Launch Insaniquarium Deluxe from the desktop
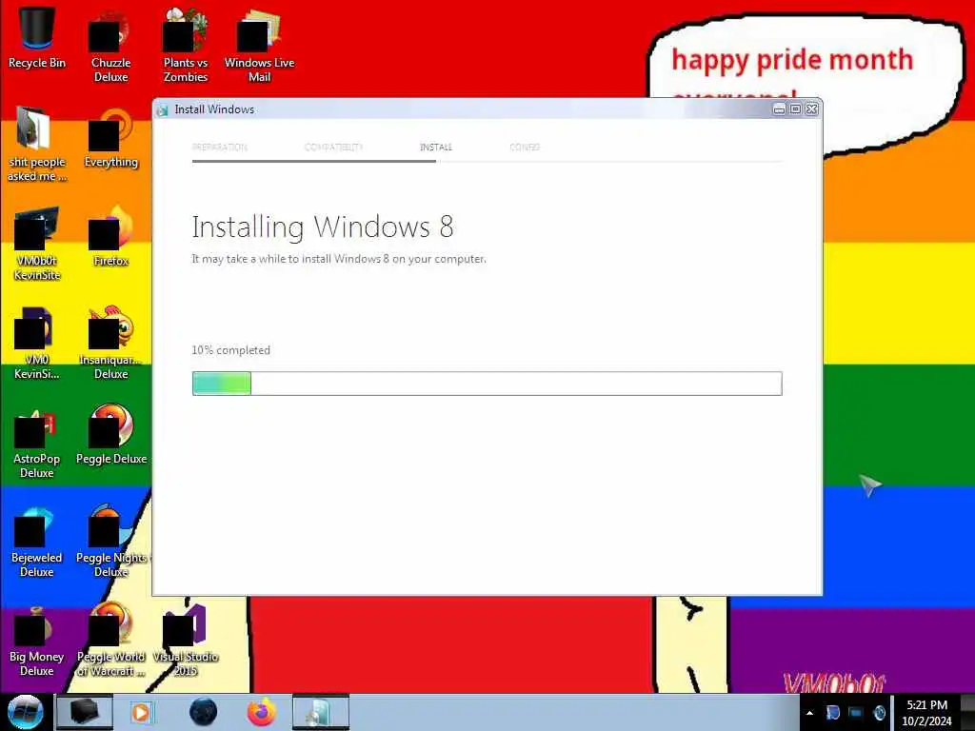Viewport: 975px width, 731px height. coord(110,342)
